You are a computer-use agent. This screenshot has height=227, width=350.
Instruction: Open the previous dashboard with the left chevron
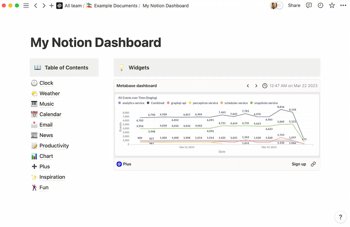[x=248, y=86]
